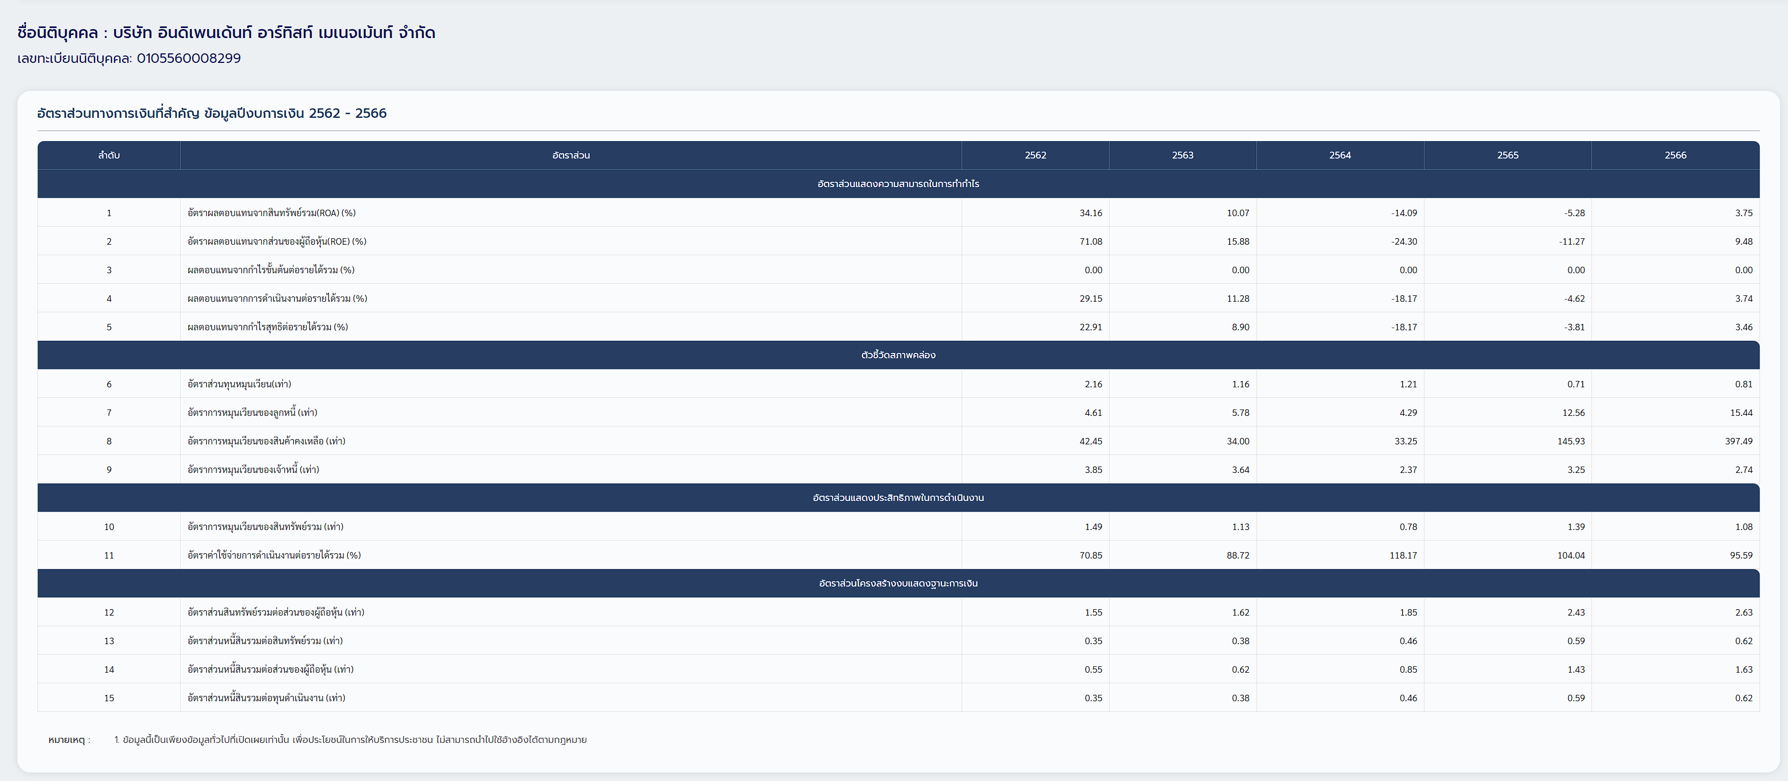1788x781 pixels.
Task: Click the 'อัตราส่วน' column header
Action: 571,155
